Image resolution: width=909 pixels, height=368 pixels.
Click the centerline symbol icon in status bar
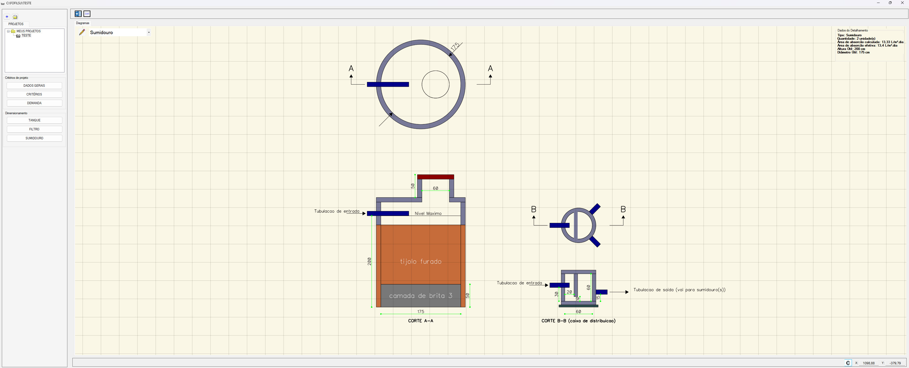tap(848, 363)
